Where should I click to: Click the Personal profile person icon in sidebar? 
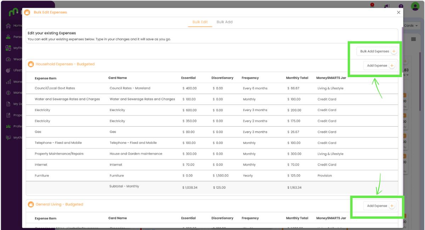[x=8, y=37]
